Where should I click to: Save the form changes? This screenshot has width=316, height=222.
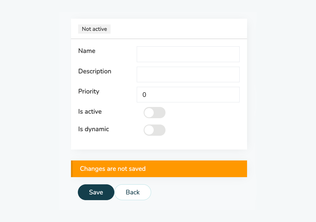[x=96, y=192]
